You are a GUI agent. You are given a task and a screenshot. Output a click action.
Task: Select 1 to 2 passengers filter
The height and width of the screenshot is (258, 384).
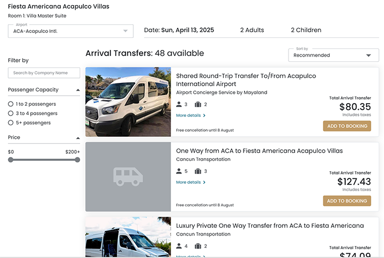[x=11, y=104]
